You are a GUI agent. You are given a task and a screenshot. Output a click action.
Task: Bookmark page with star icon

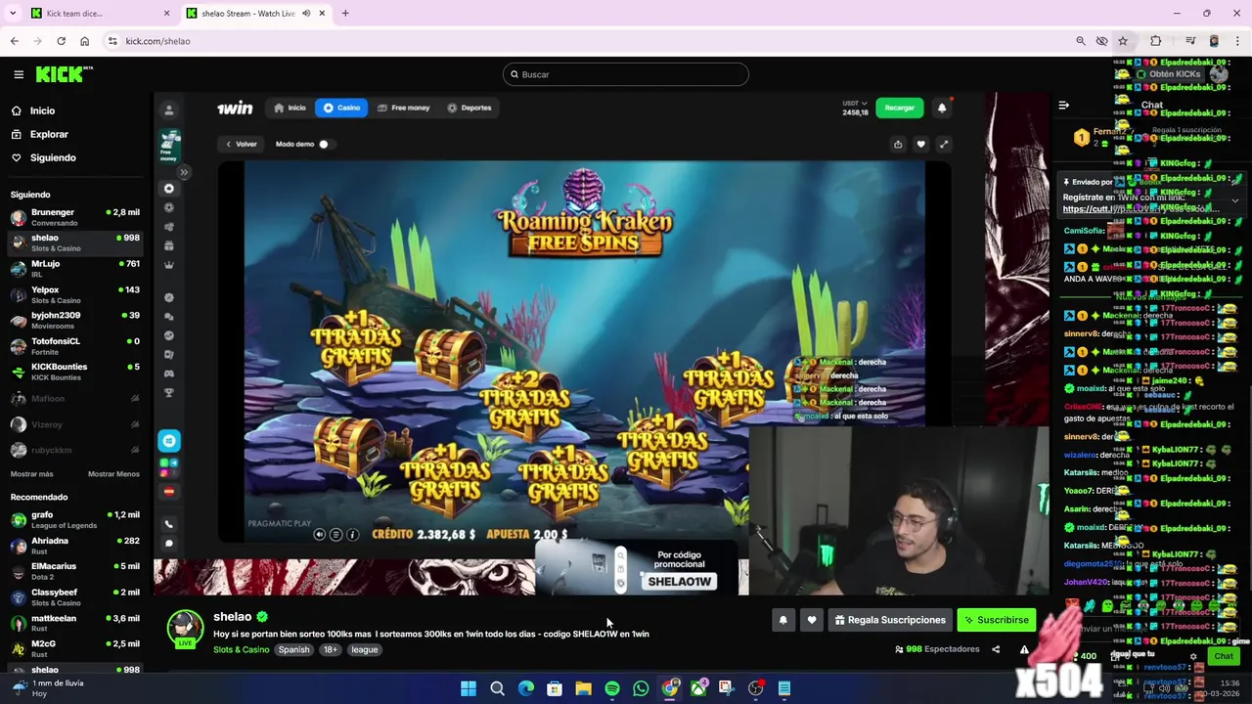(1123, 41)
